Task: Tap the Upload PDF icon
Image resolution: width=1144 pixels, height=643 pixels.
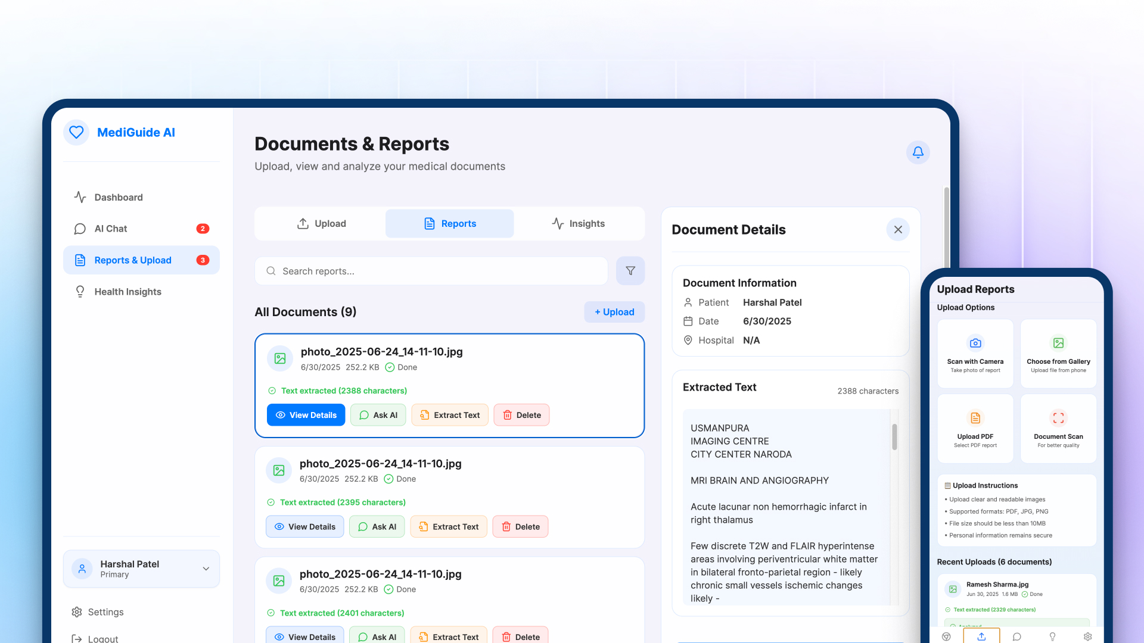Action: tap(975, 418)
